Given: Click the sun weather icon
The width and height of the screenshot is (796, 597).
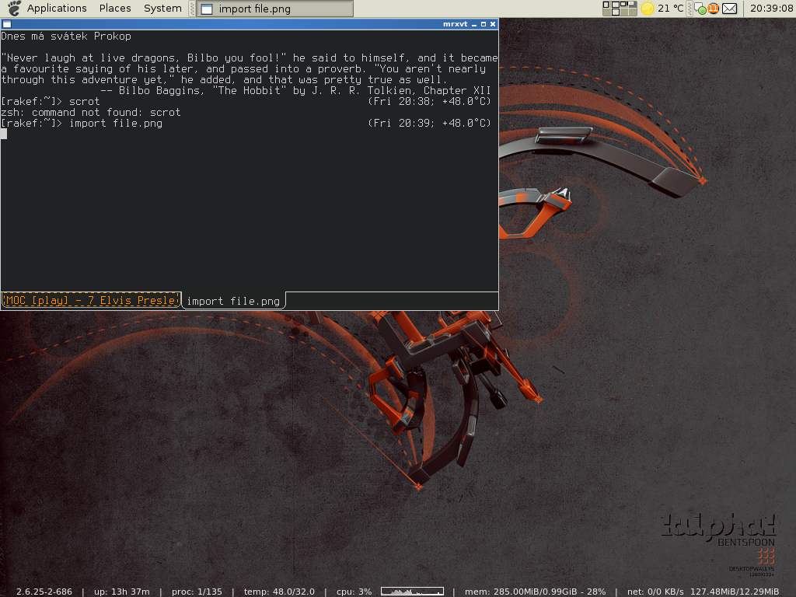Looking at the screenshot, I should pyautogui.click(x=648, y=9).
